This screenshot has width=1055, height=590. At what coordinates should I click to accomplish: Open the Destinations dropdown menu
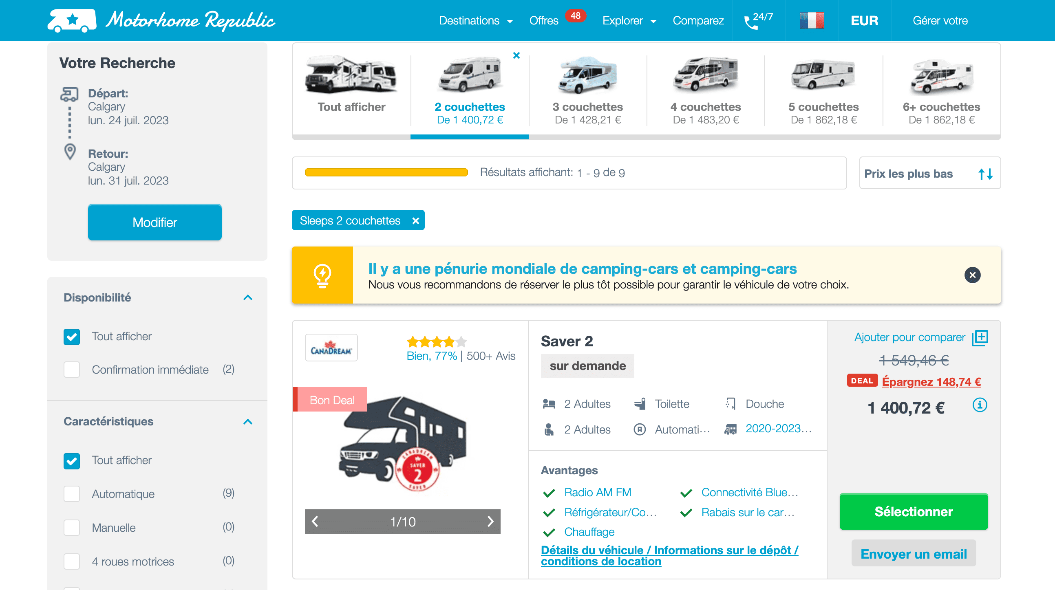[476, 20]
